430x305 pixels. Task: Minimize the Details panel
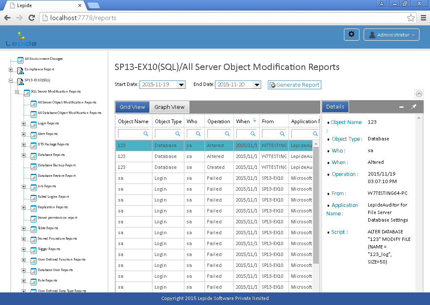401,107
